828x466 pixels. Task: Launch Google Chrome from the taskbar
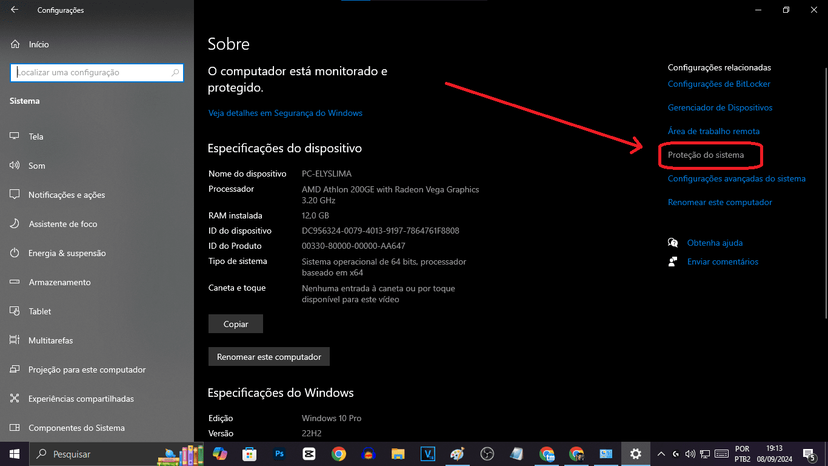(x=338, y=453)
